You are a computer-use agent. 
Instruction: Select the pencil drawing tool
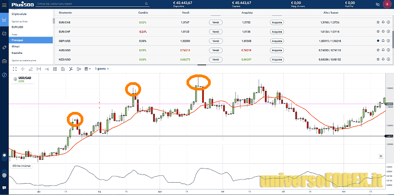[30, 69]
